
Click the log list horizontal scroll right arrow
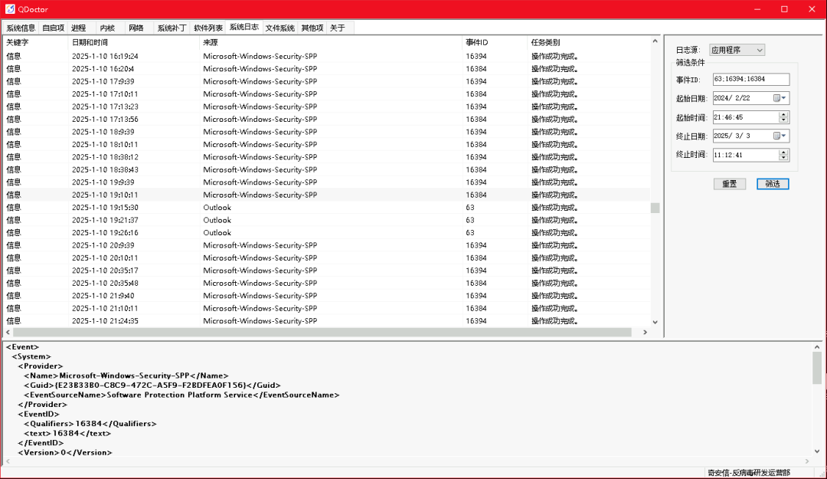click(x=645, y=332)
